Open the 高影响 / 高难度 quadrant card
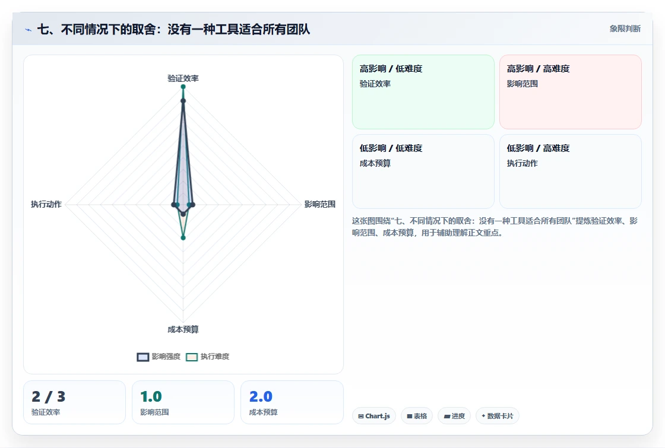This screenshot has width=665, height=448. point(571,92)
